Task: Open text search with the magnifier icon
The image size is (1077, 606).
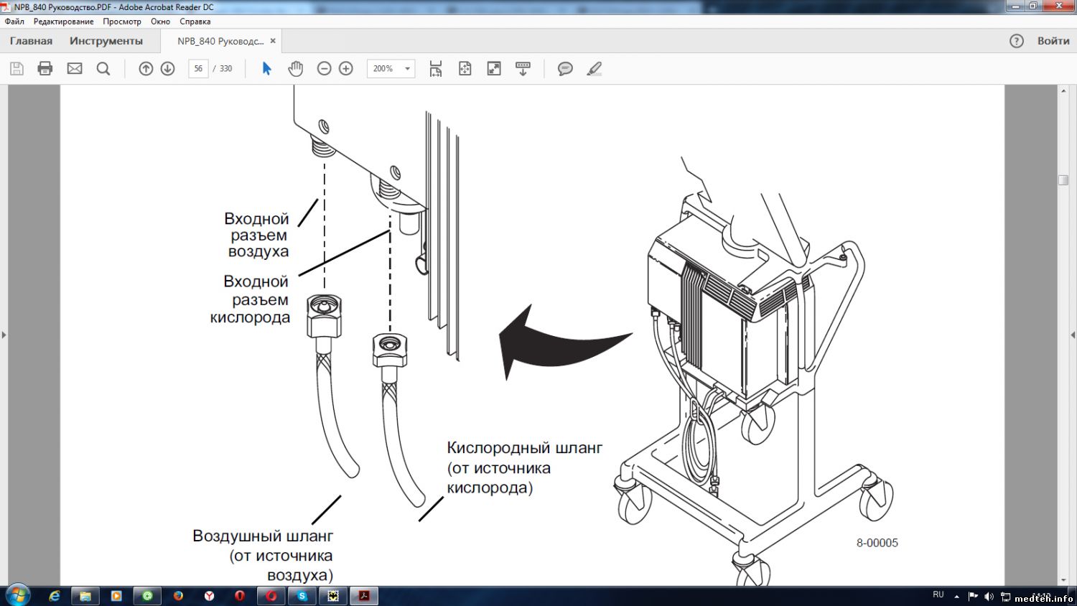Action: pyautogui.click(x=103, y=69)
